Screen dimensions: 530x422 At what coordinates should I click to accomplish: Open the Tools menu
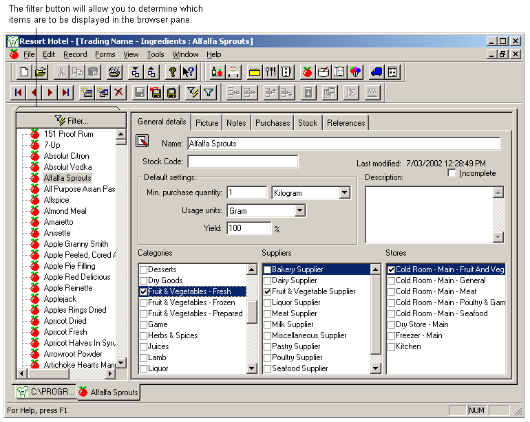tap(156, 54)
